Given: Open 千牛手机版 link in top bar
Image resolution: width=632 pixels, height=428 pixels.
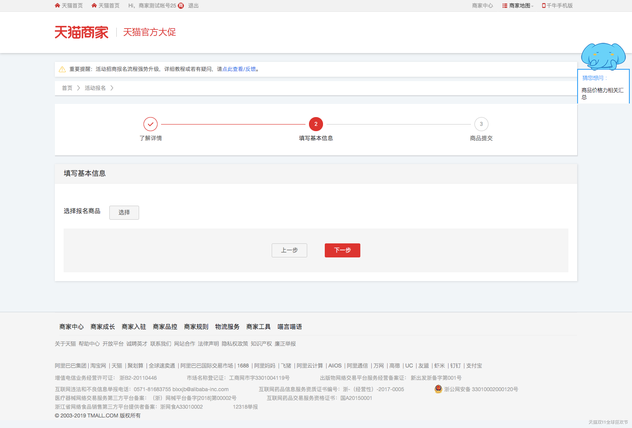Looking at the screenshot, I should [559, 6].
